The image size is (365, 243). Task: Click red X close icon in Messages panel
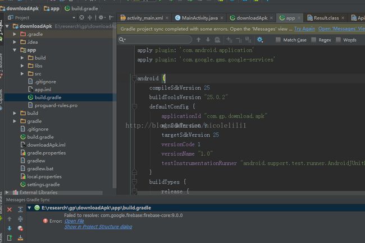(10, 209)
